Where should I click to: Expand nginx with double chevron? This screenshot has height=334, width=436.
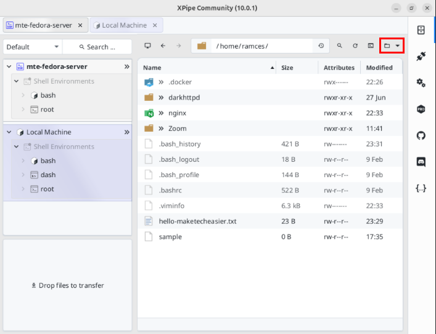(x=161, y=113)
